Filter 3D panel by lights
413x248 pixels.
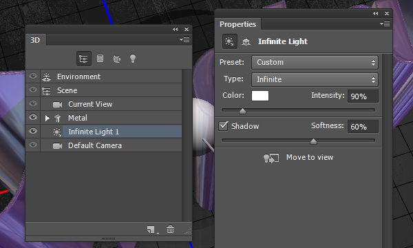[133, 59]
